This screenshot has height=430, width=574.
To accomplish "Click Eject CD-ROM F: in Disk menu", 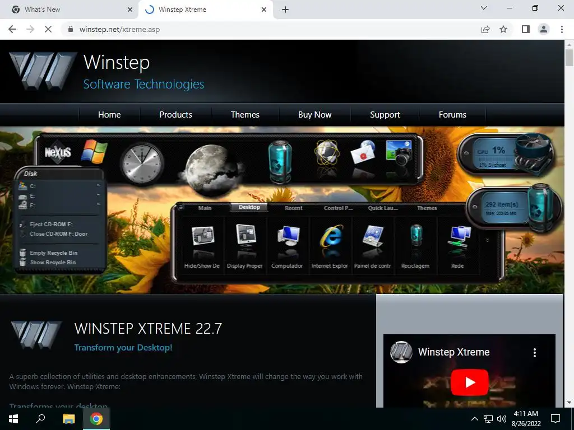I will click(51, 224).
